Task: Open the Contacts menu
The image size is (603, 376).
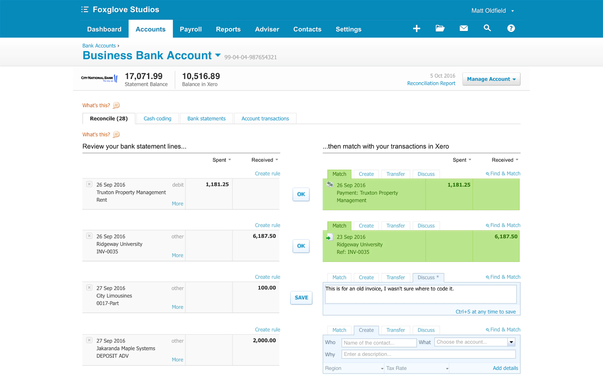Action: point(307,29)
